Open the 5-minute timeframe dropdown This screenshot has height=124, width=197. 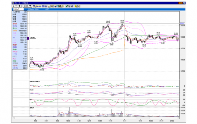(x=27, y=6)
